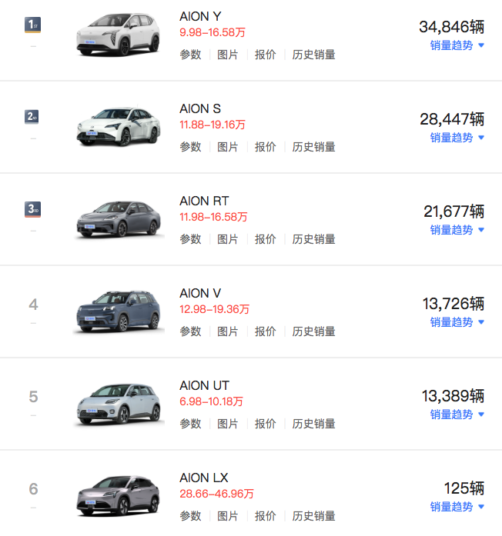The image size is (502, 536).
Task: Open 报价 for AION RT
Action: pos(265,239)
